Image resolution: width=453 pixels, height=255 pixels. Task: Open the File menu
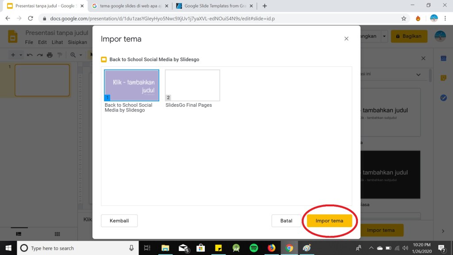point(29,42)
